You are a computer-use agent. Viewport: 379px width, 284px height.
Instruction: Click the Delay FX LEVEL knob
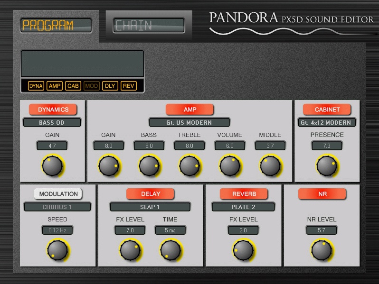(x=130, y=250)
